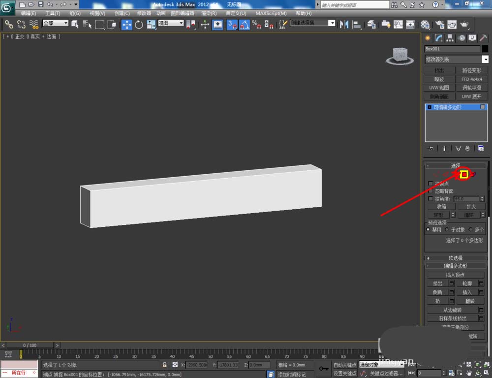Click the 涡轮平滑 modifier button
The height and width of the screenshot is (378, 492).
pyautogui.click(x=472, y=88)
